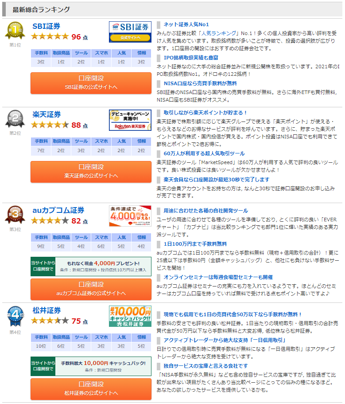Image resolution: width=345 pixels, height=404 pixels.
Task: Click 情報 header in 松井証券 table
Action: point(141,337)
